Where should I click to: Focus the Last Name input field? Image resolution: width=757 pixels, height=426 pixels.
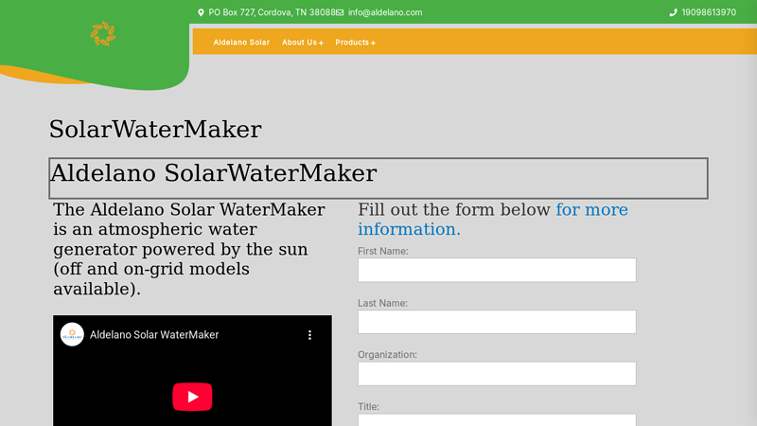pos(497,322)
